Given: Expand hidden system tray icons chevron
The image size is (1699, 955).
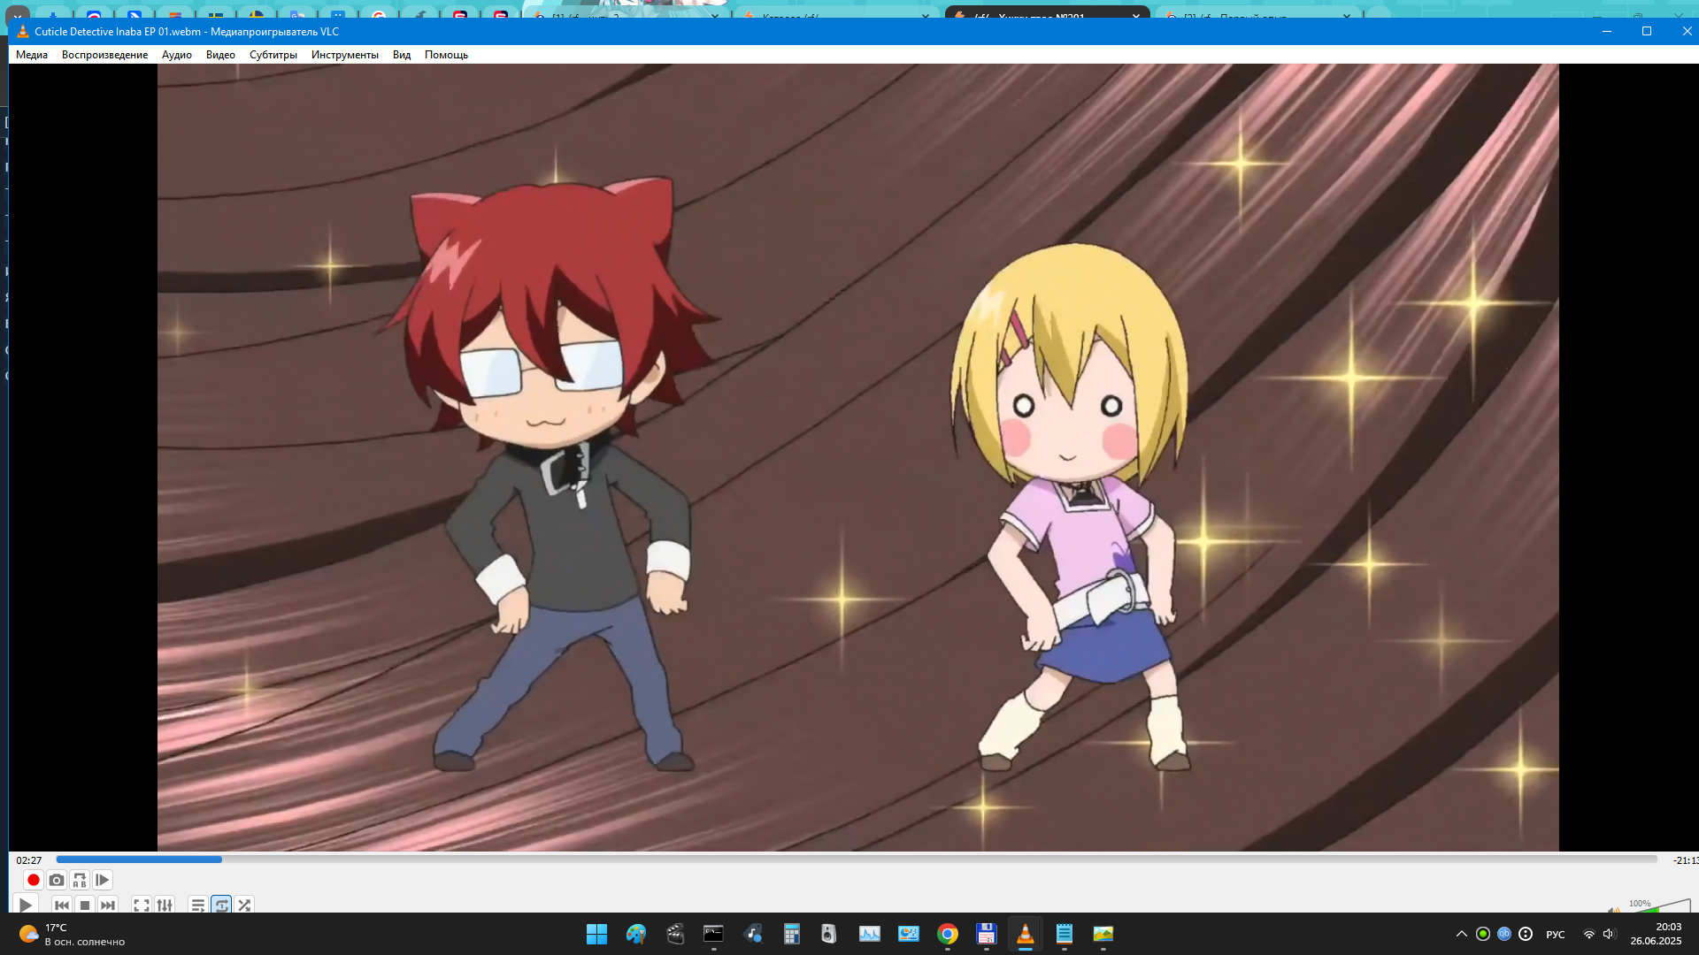Looking at the screenshot, I should click(1461, 934).
